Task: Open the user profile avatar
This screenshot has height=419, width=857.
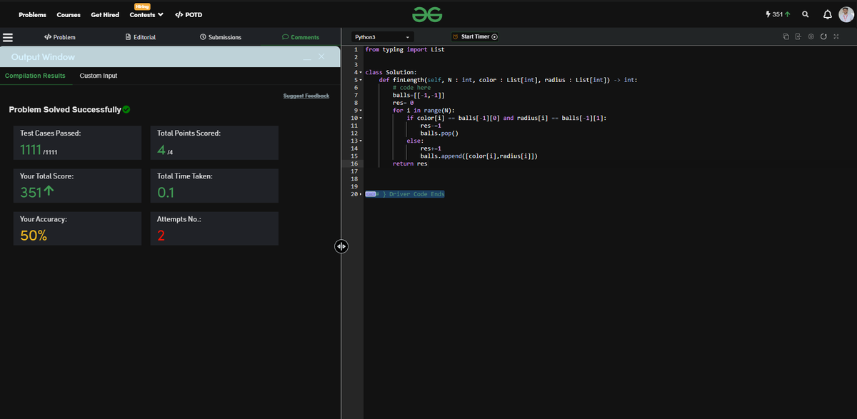Action: (x=846, y=14)
